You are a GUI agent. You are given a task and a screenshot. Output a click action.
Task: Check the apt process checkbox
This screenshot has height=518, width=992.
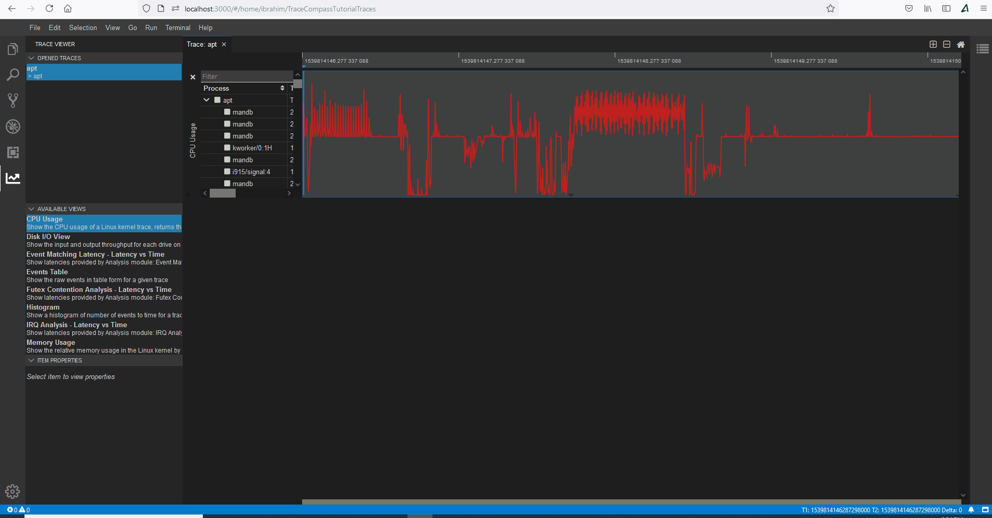click(216, 100)
